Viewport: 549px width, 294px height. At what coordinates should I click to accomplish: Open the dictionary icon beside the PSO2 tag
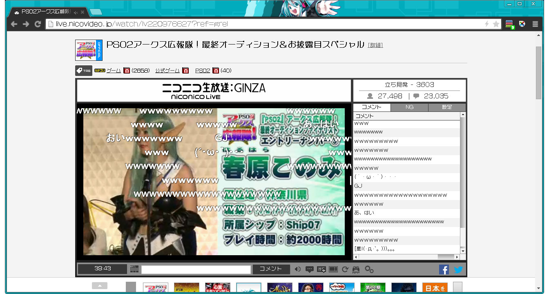(x=216, y=71)
